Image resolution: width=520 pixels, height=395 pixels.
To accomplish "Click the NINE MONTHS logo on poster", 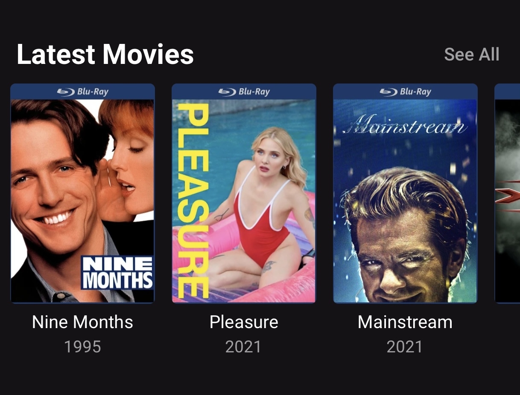I will click(117, 273).
